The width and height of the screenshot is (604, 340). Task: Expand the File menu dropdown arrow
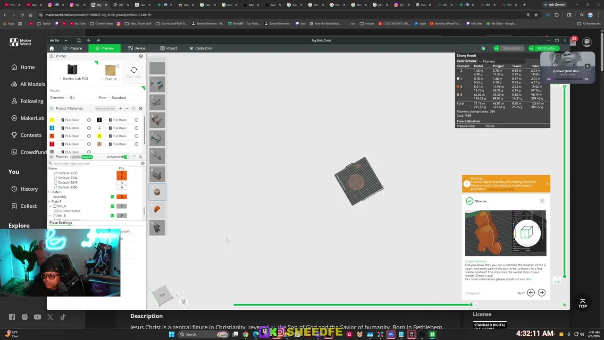point(66,40)
